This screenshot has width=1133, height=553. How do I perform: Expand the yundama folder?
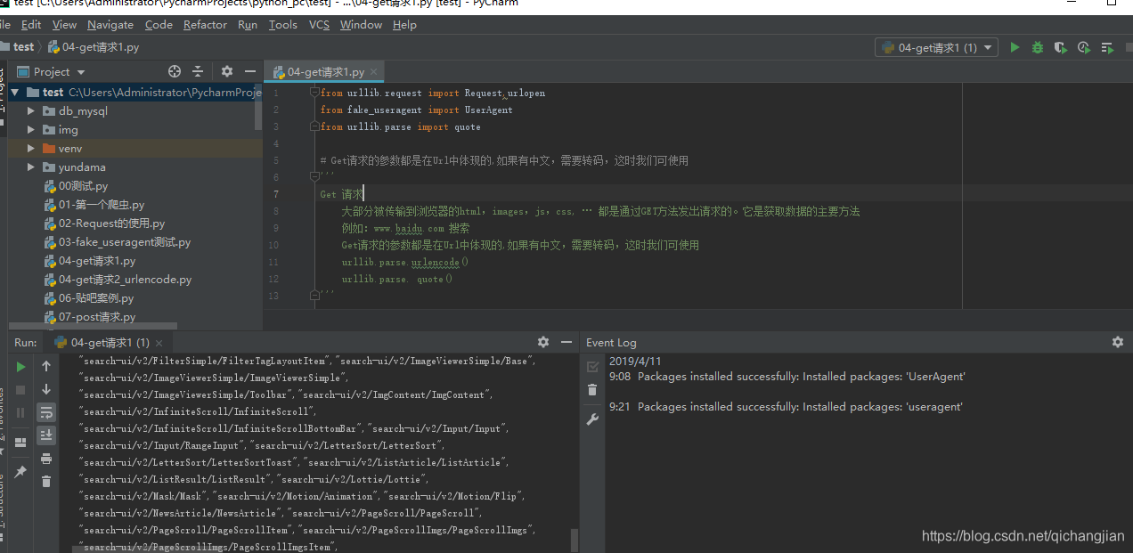pyautogui.click(x=31, y=167)
